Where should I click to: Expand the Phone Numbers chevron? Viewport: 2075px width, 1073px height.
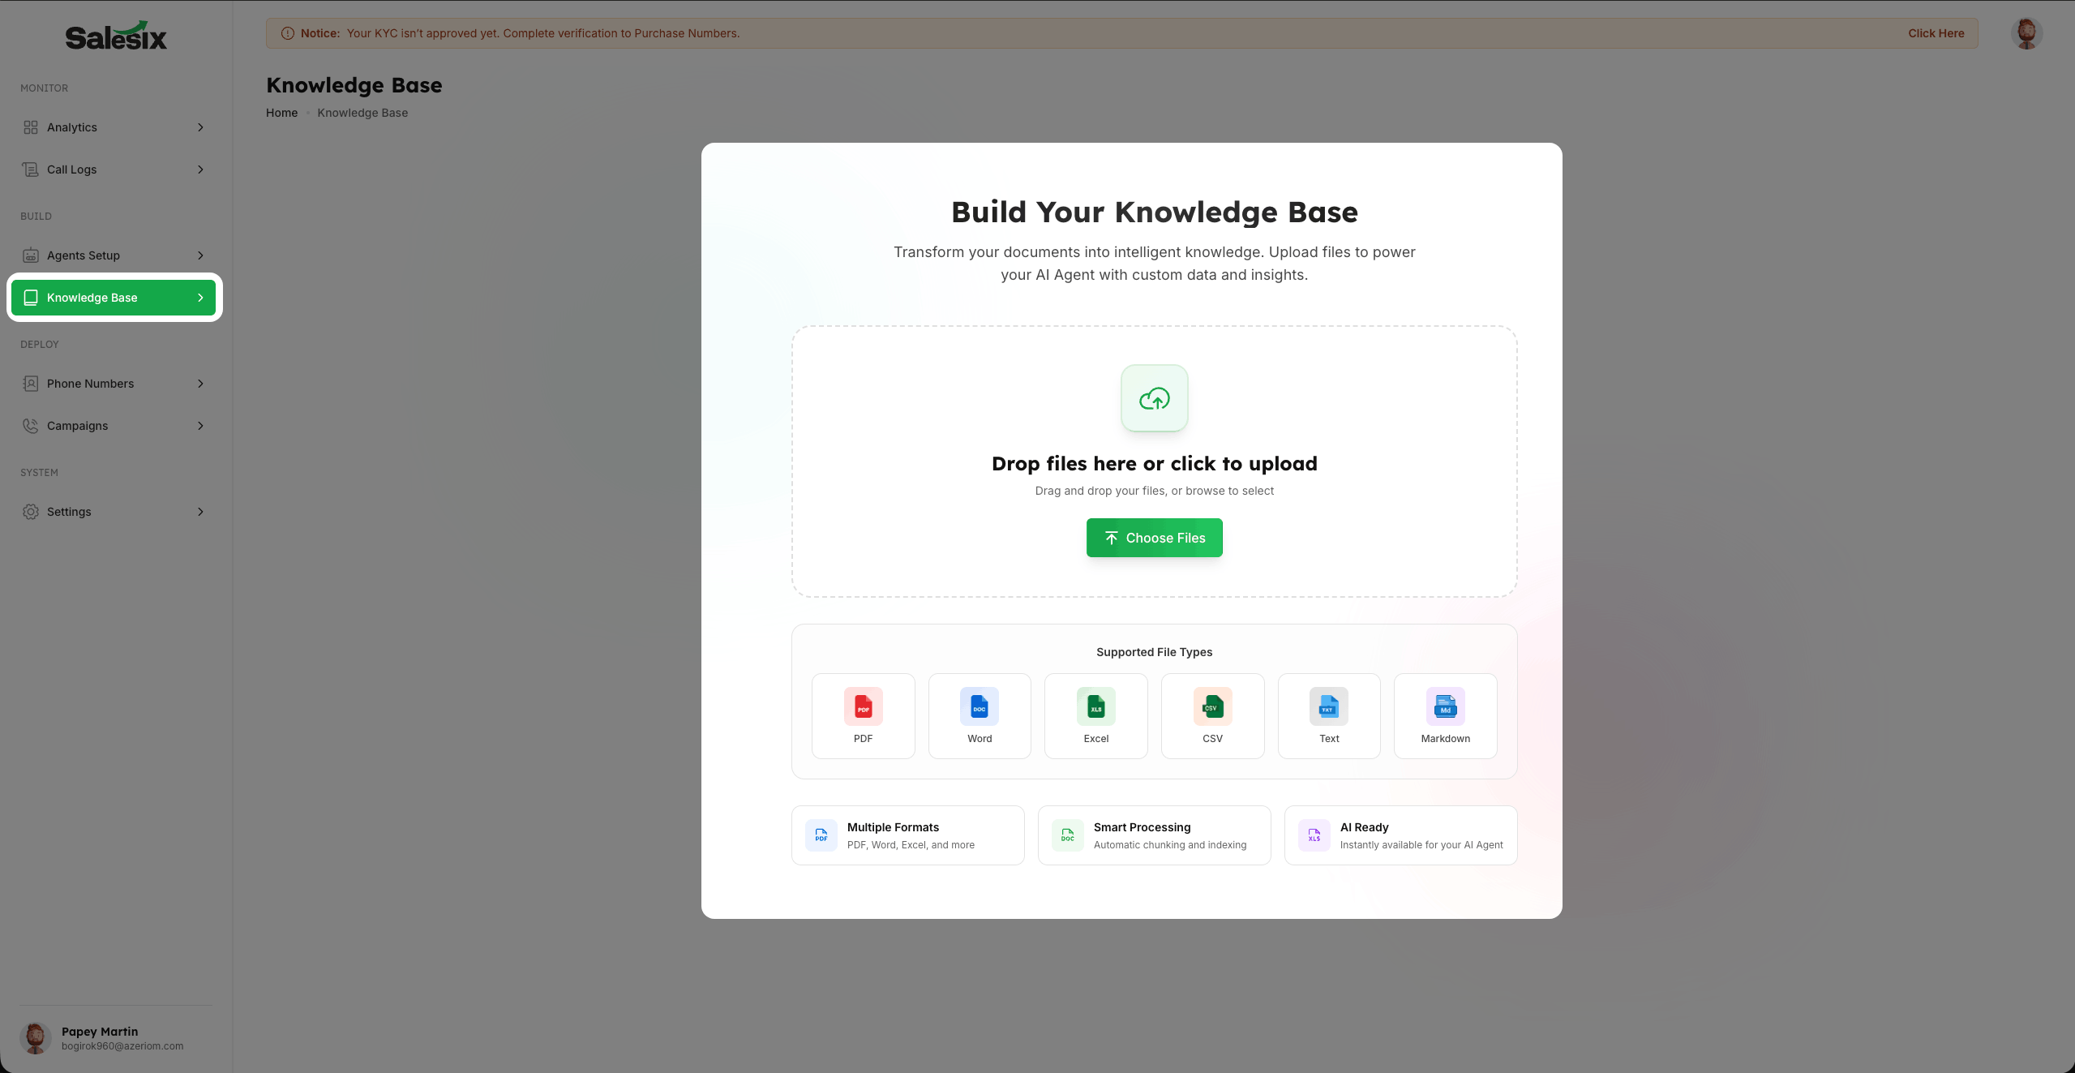coord(200,384)
